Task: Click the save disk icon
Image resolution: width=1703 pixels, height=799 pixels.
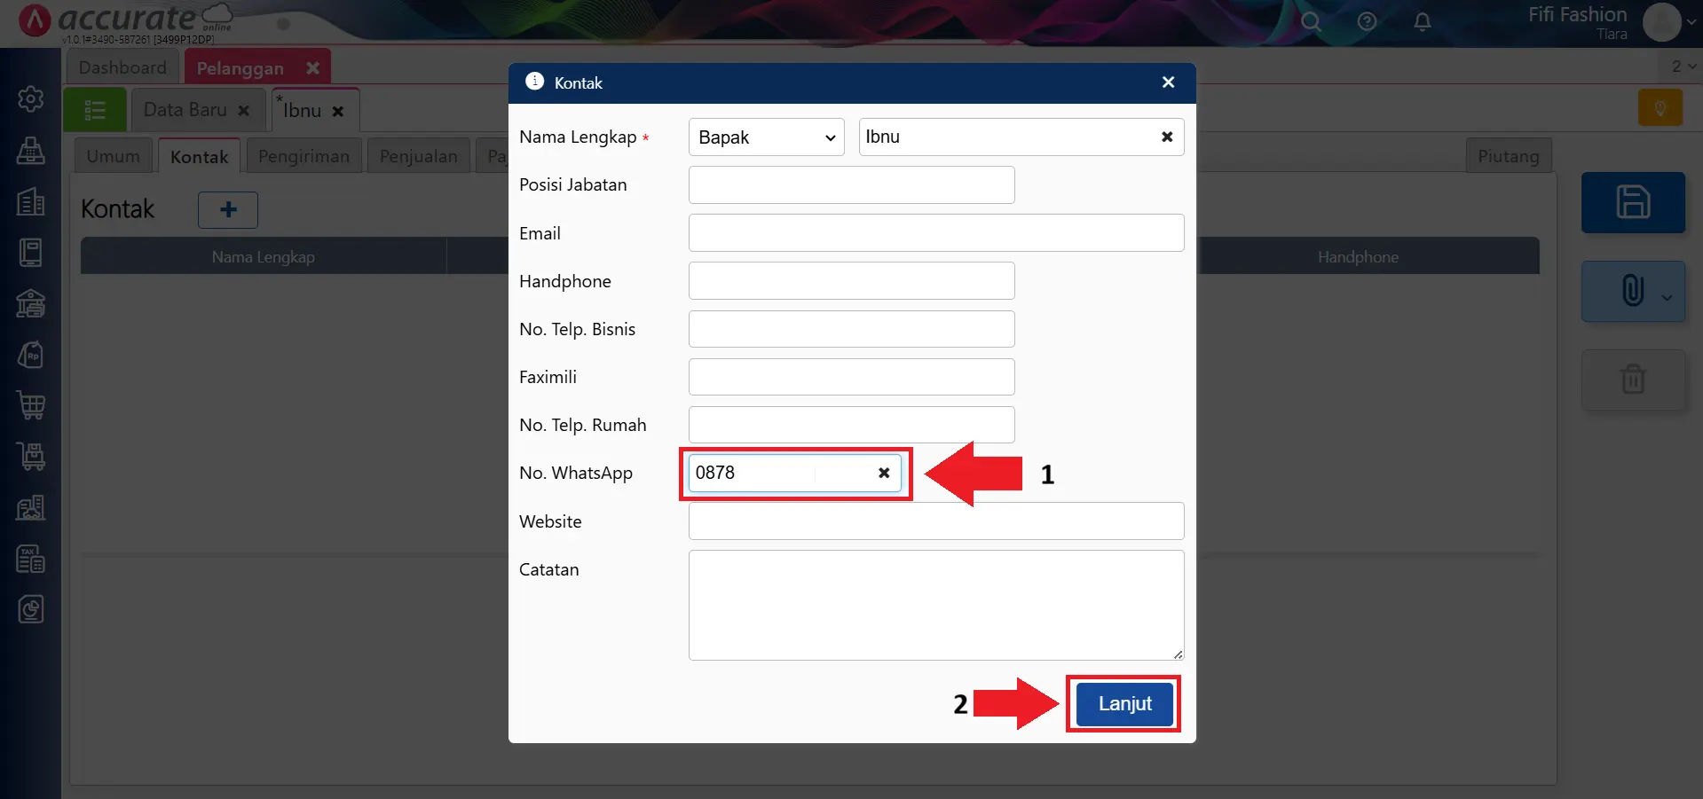Action: tap(1632, 202)
